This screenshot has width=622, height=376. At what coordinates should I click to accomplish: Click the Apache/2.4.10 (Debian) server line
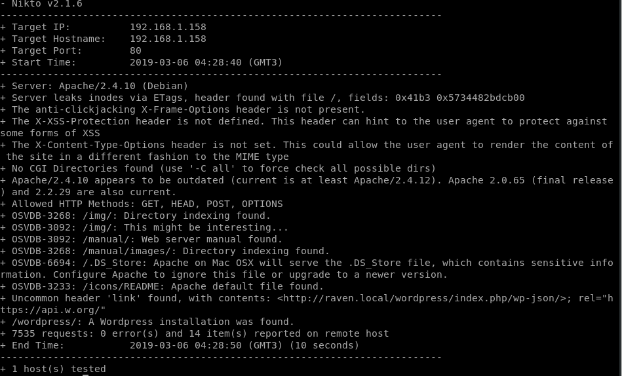click(x=94, y=86)
